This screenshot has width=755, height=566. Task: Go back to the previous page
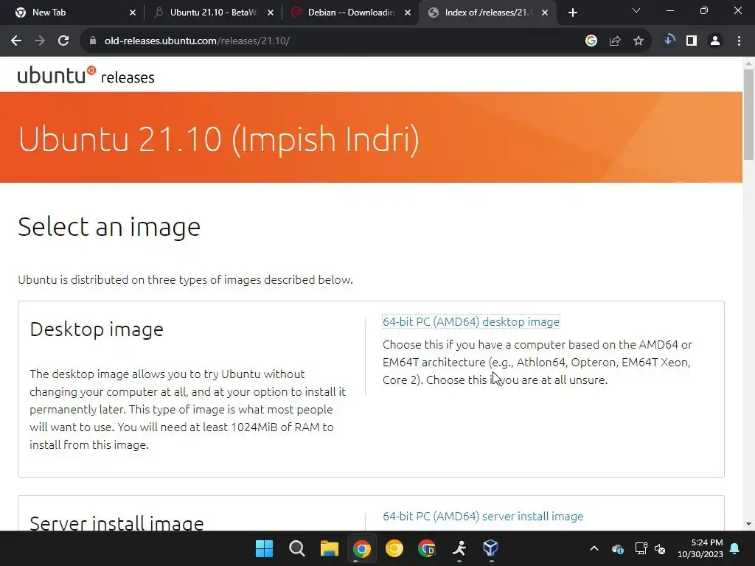[x=16, y=41]
